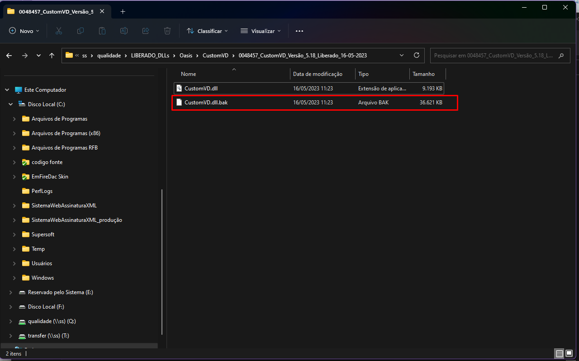Click the Cut scissors icon in toolbar

point(58,31)
